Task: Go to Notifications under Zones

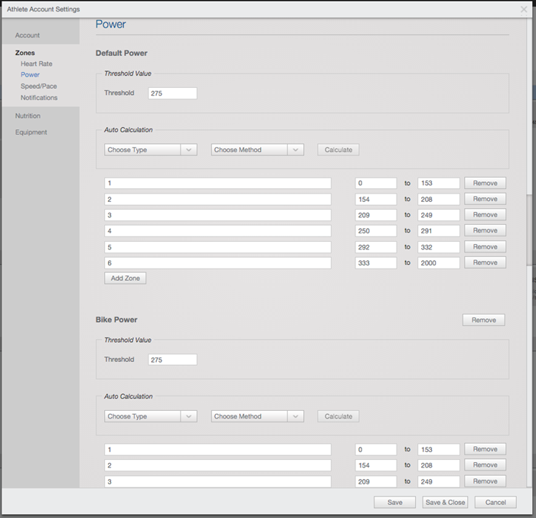Action: 39,98
